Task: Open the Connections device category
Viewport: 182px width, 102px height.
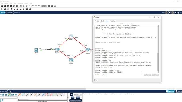Action: pyautogui.click(x=9, y=95)
